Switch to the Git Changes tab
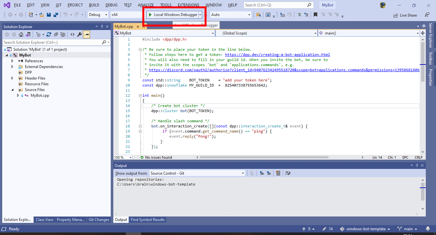Screen dimensions: 436x235 tap(99, 220)
